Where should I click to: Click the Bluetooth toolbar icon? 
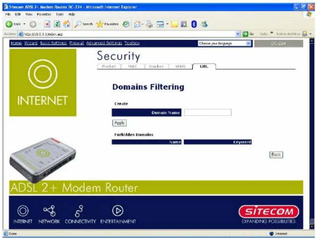point(194,24)
